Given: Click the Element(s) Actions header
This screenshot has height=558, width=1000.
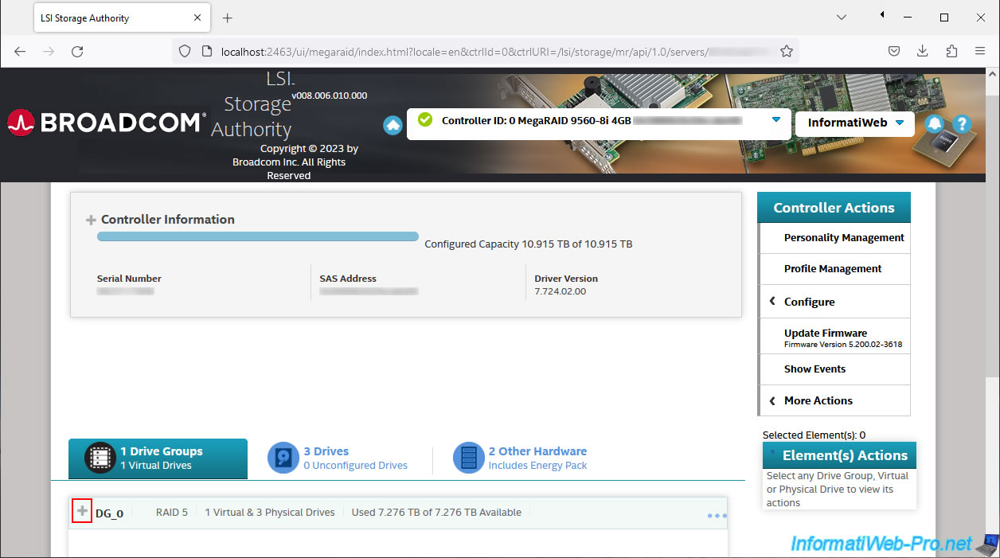Looking at the screenshot, I should (839, 455).
